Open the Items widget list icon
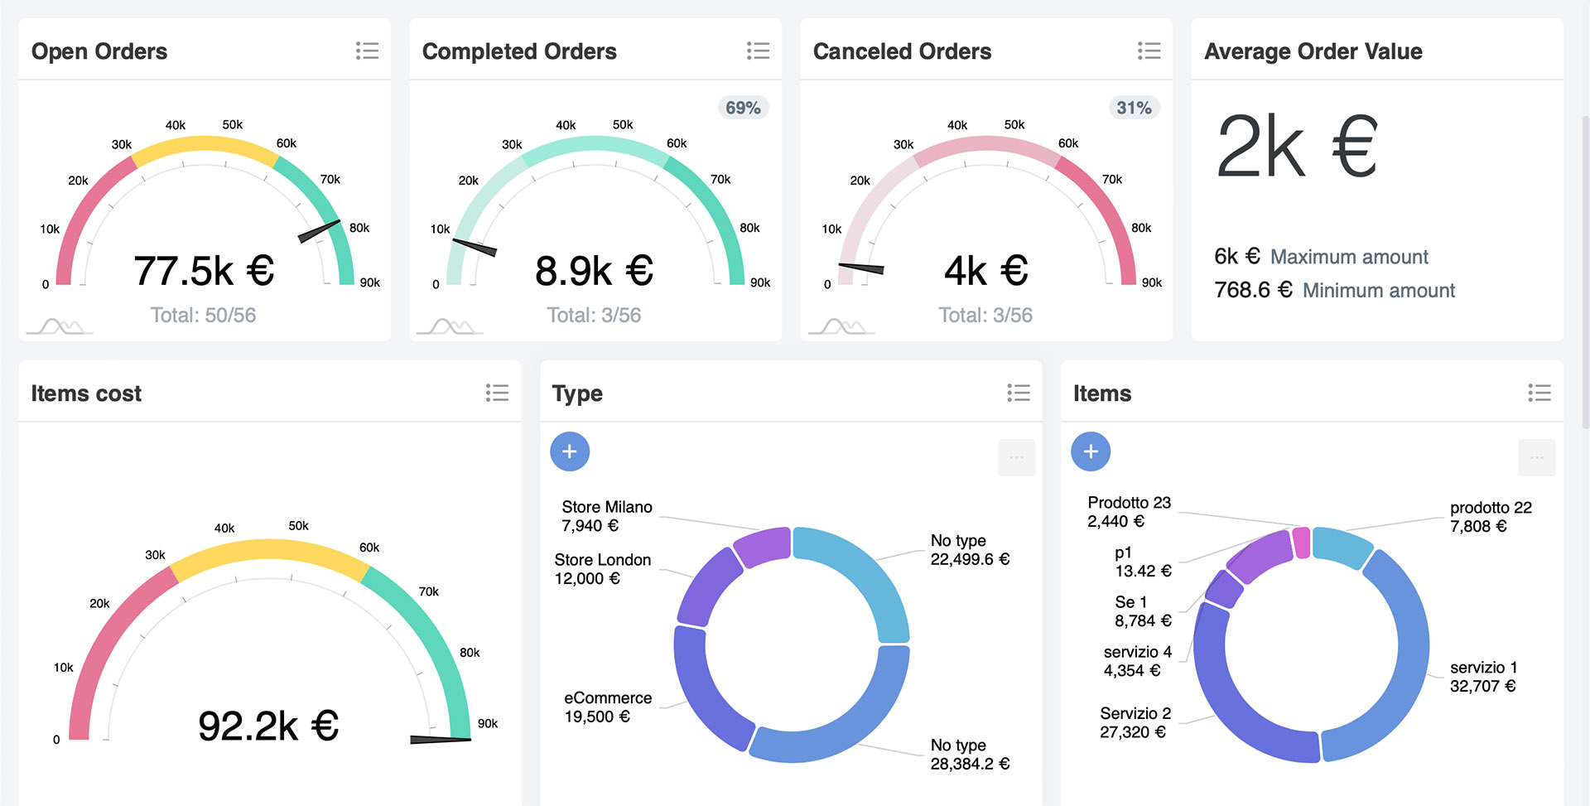 (1539, 393)
